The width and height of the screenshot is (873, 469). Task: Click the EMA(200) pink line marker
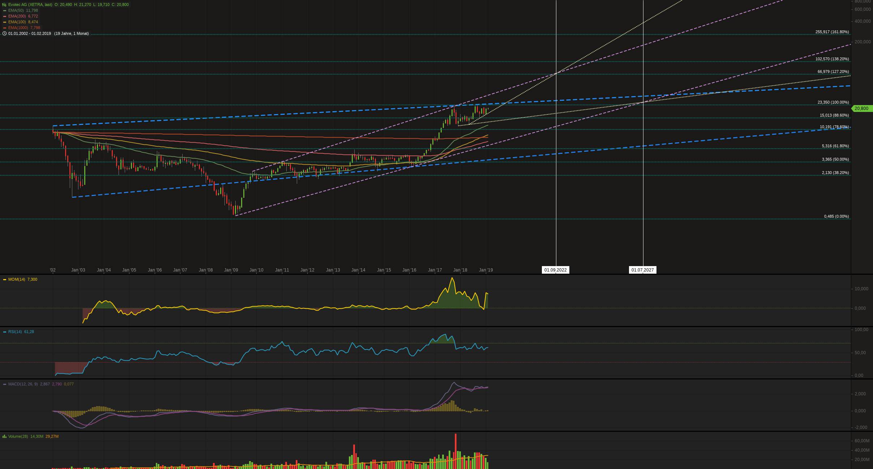(4, 16)
